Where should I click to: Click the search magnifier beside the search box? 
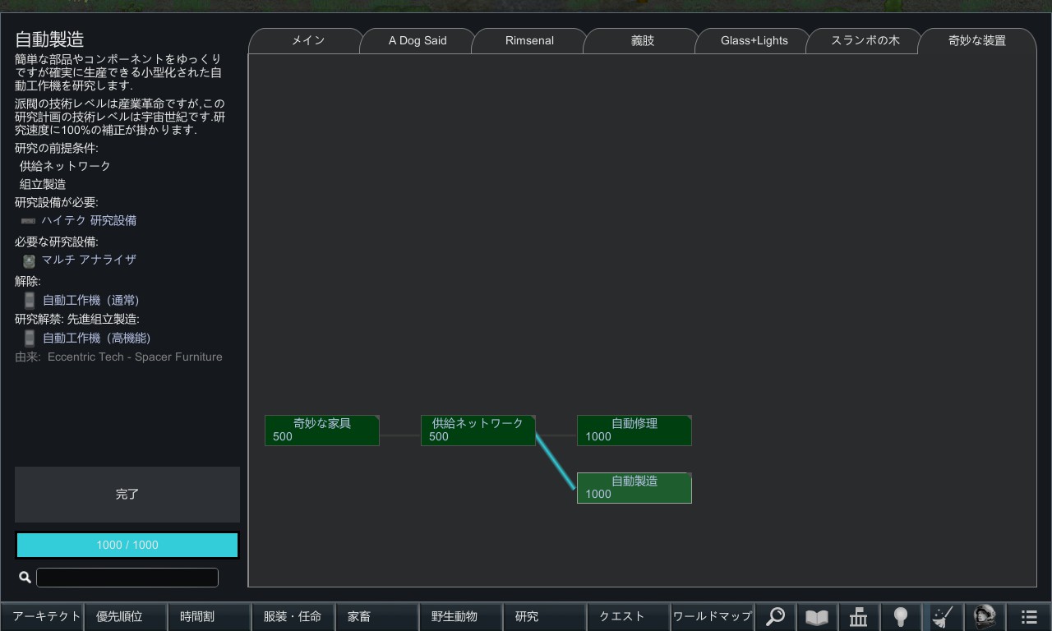point(25,578)
